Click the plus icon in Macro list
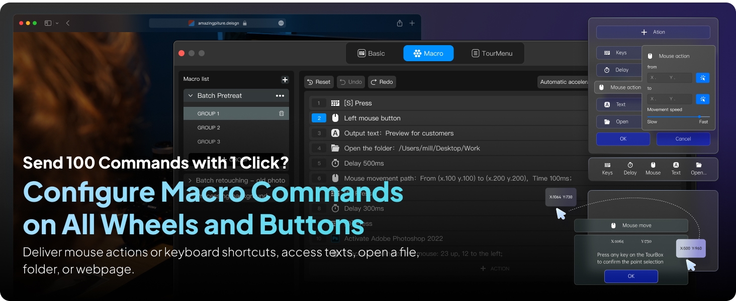 [285, 80]
